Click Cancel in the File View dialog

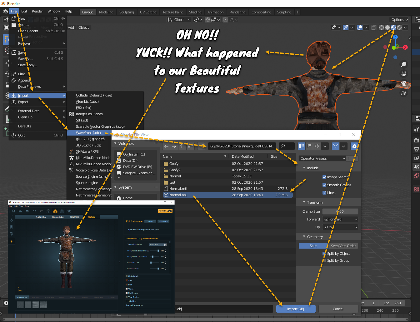[338, 309]
